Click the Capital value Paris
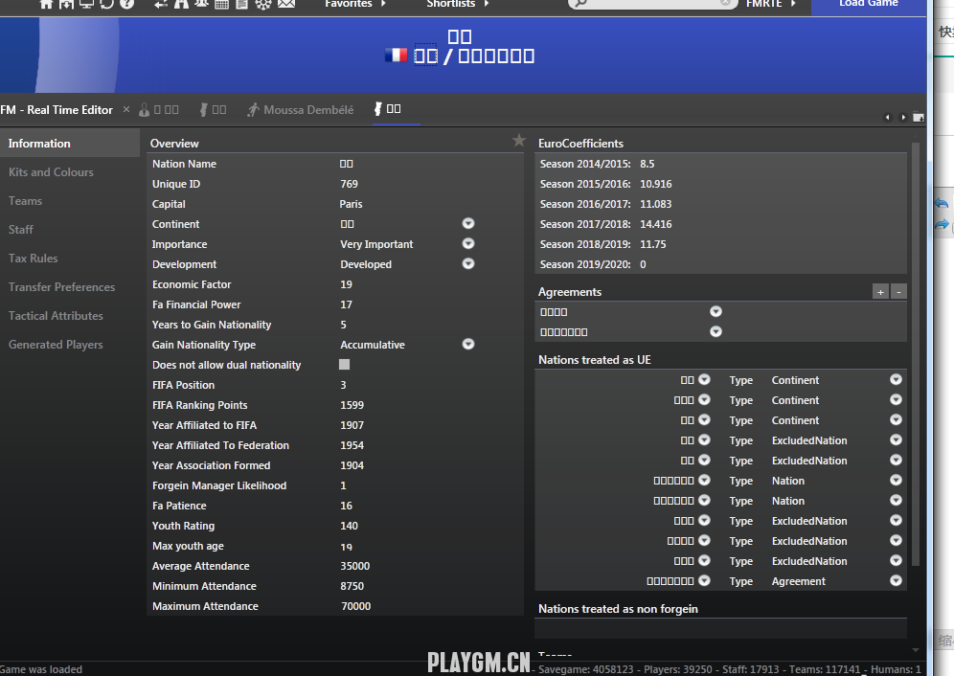This screenshot has height=676, width=954. [352, 204]
